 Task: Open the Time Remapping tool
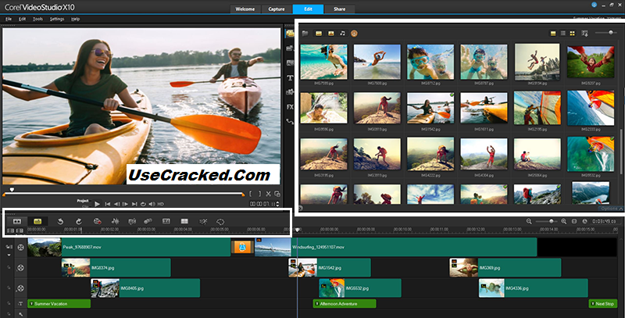coord(203,221)
